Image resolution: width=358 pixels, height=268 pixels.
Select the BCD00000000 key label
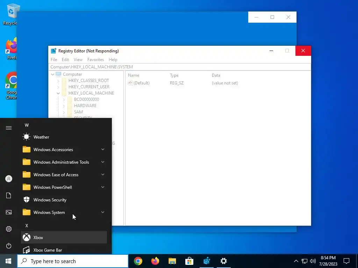click(87, 99)
